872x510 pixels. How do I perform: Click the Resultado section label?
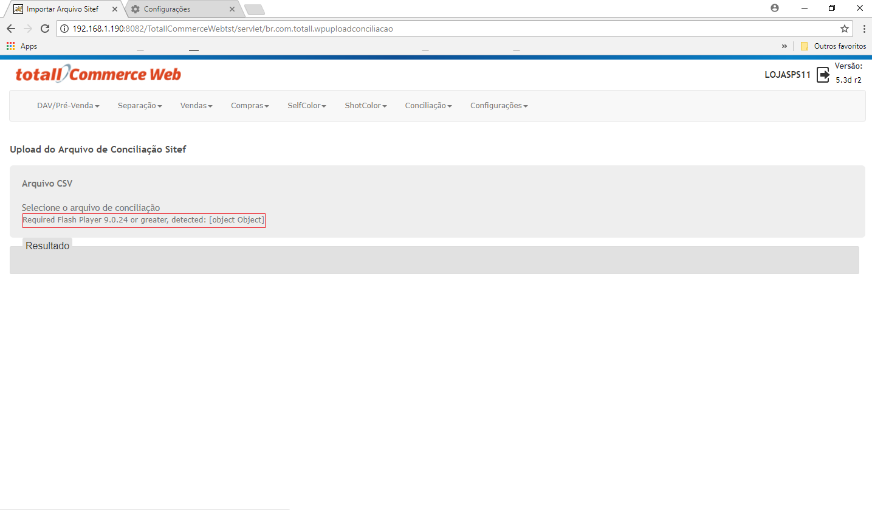click(x=47, y=246)
